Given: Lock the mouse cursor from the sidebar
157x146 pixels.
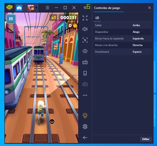Looking at the screenshot, I should point(85,40).
